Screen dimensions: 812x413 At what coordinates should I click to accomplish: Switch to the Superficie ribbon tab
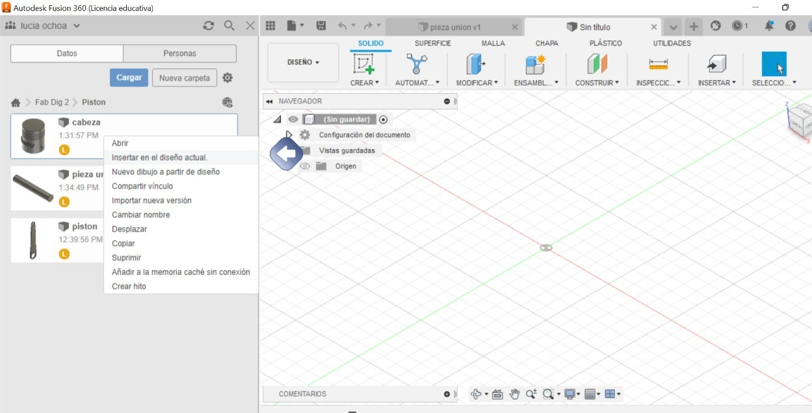pos(433,44)
